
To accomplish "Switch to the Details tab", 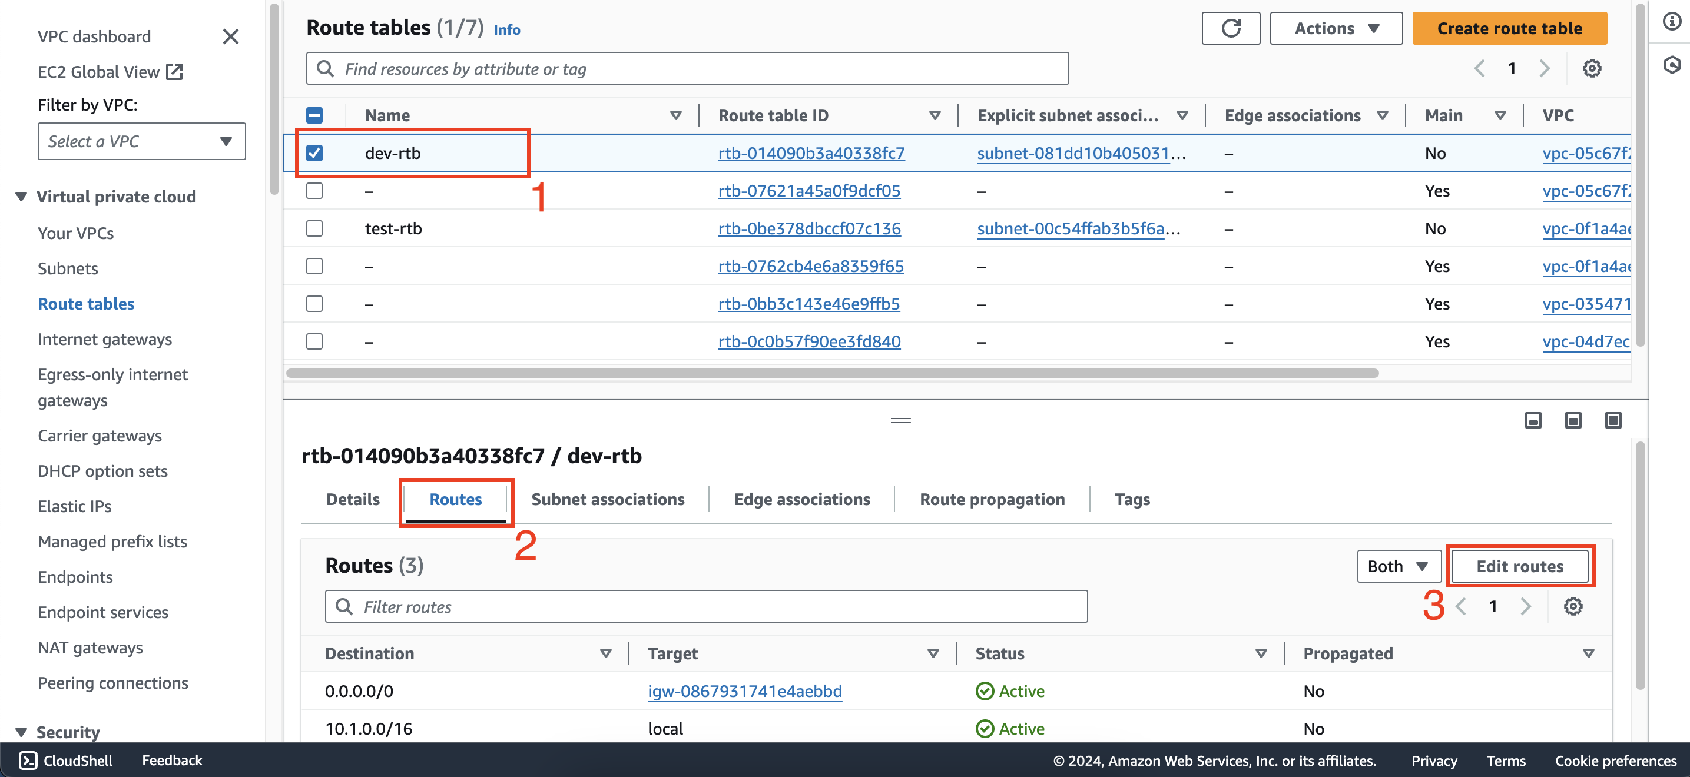I will [353, 500].
